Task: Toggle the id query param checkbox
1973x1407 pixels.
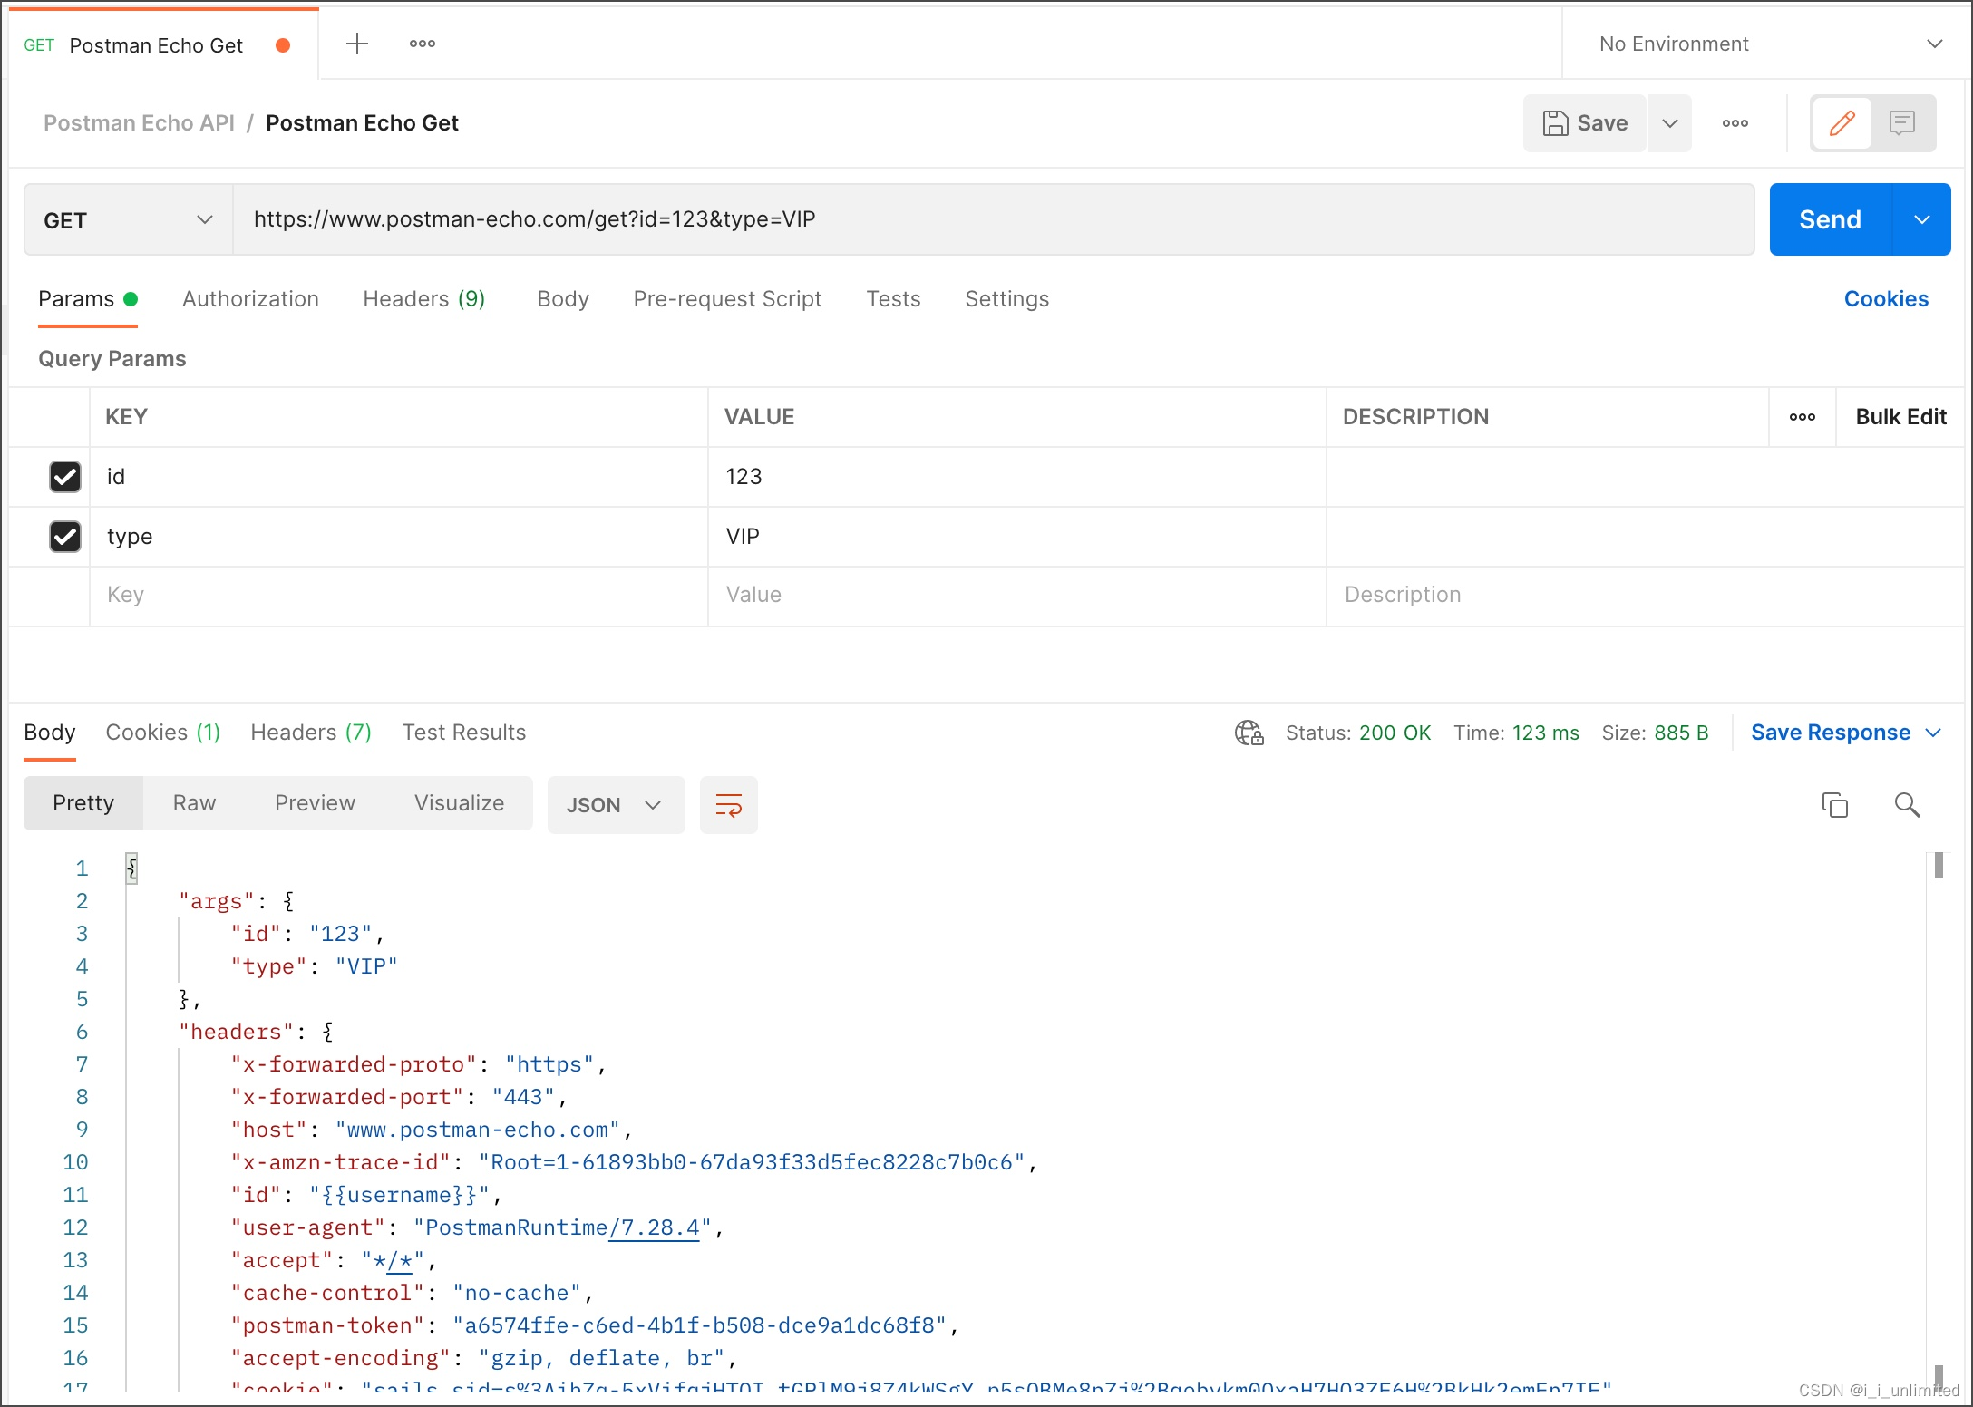Action: tap(63, 477)
